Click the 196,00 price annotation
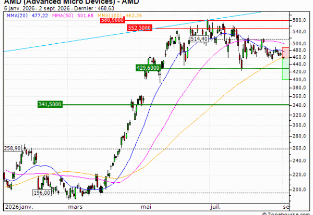The image size is (313, 215). click(42, 193)
